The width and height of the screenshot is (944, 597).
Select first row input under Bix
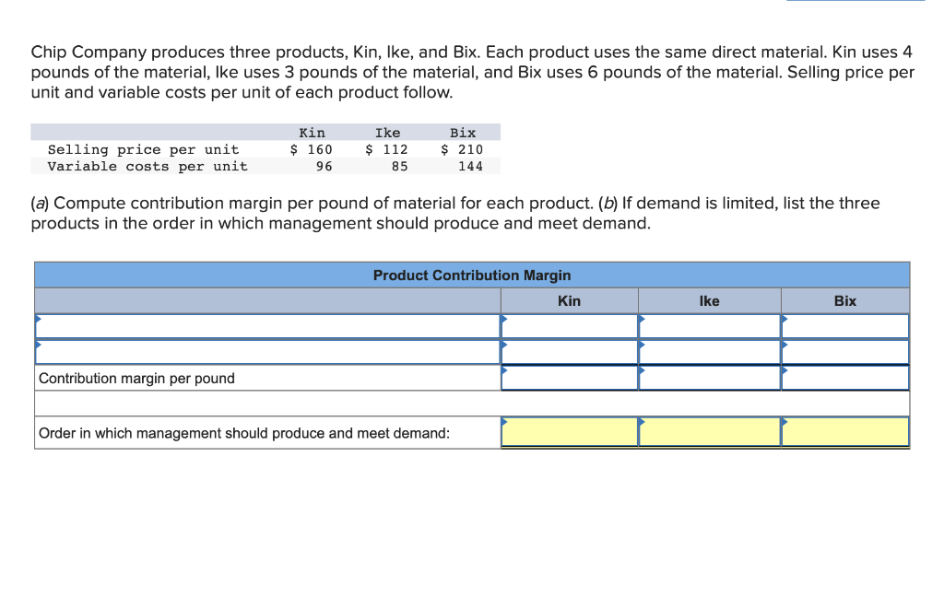(845, 326)
